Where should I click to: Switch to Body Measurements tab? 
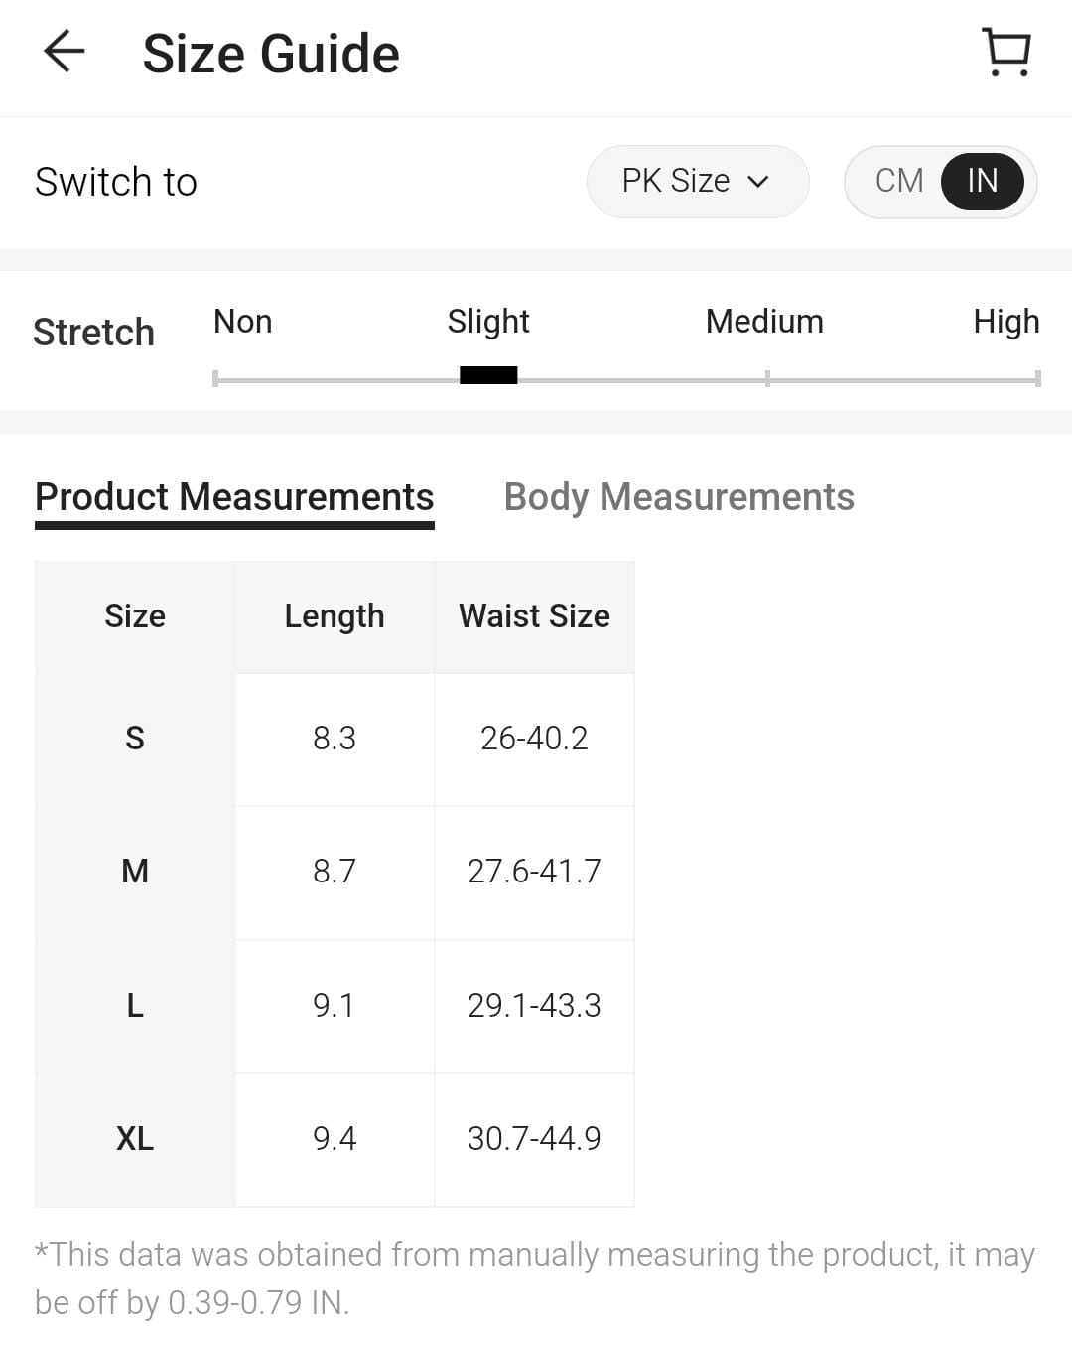click(x=679, y=497)
